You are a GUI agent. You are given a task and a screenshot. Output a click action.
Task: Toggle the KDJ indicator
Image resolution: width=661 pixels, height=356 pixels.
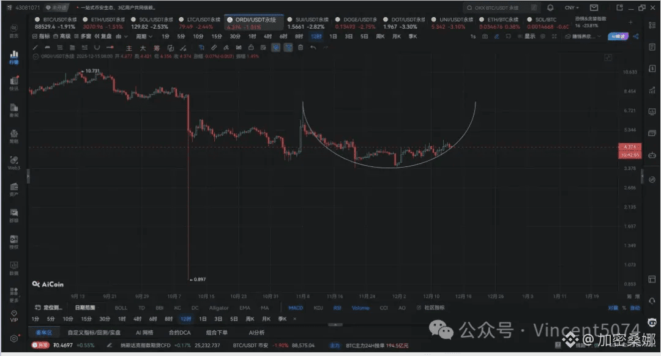318,308
